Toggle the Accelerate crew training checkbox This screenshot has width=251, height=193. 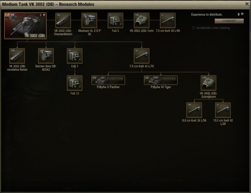[x=194, y=28]
